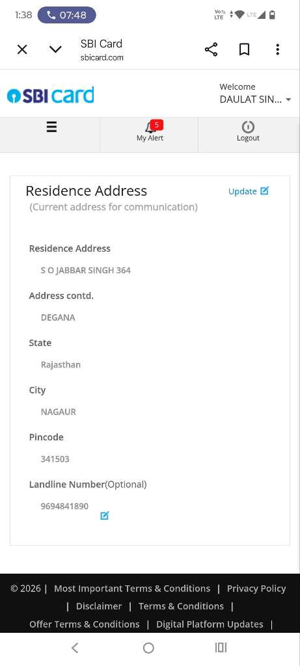This screenshot has height=666, width=300.
Task: Open the ongoing call 07:48 pill
Action: (67, 16)
